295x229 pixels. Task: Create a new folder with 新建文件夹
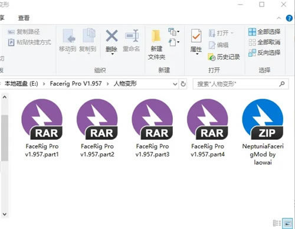[x=156, y=45]
